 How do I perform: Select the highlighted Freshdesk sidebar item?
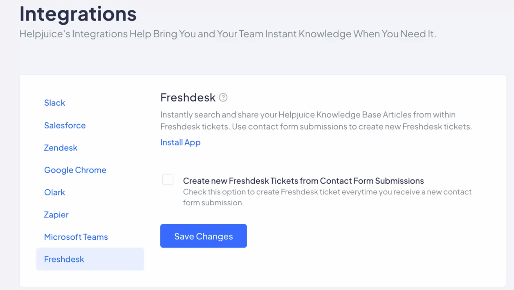click(x=90, y=259)
